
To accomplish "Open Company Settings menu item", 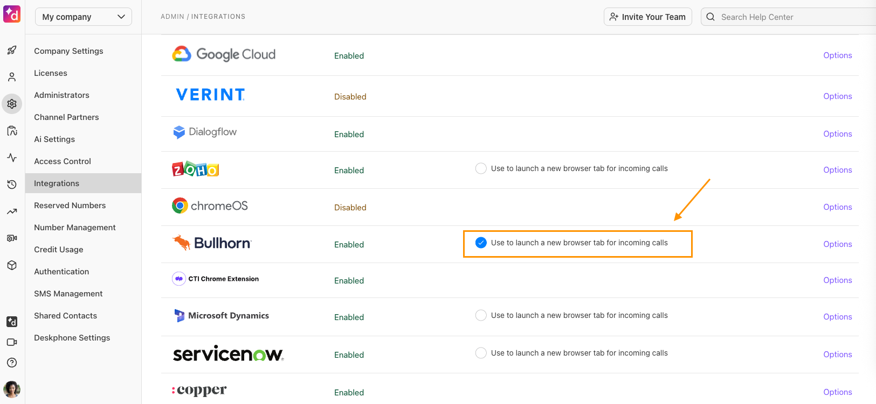I will click(x=83, y=51).
